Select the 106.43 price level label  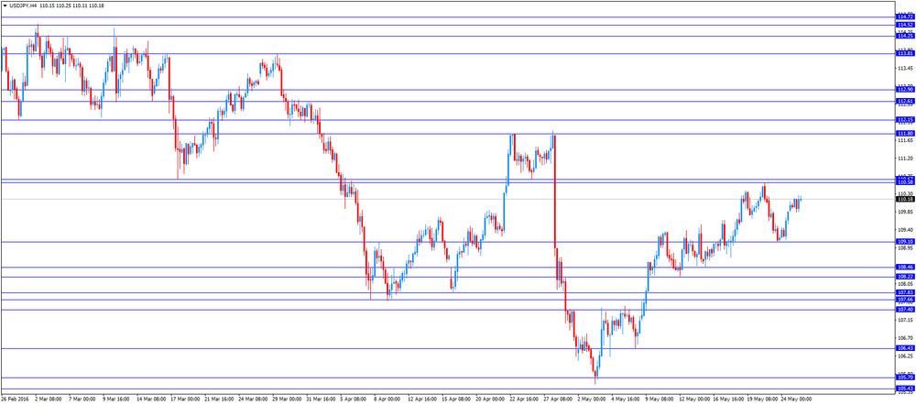click(x=906, y=348)
